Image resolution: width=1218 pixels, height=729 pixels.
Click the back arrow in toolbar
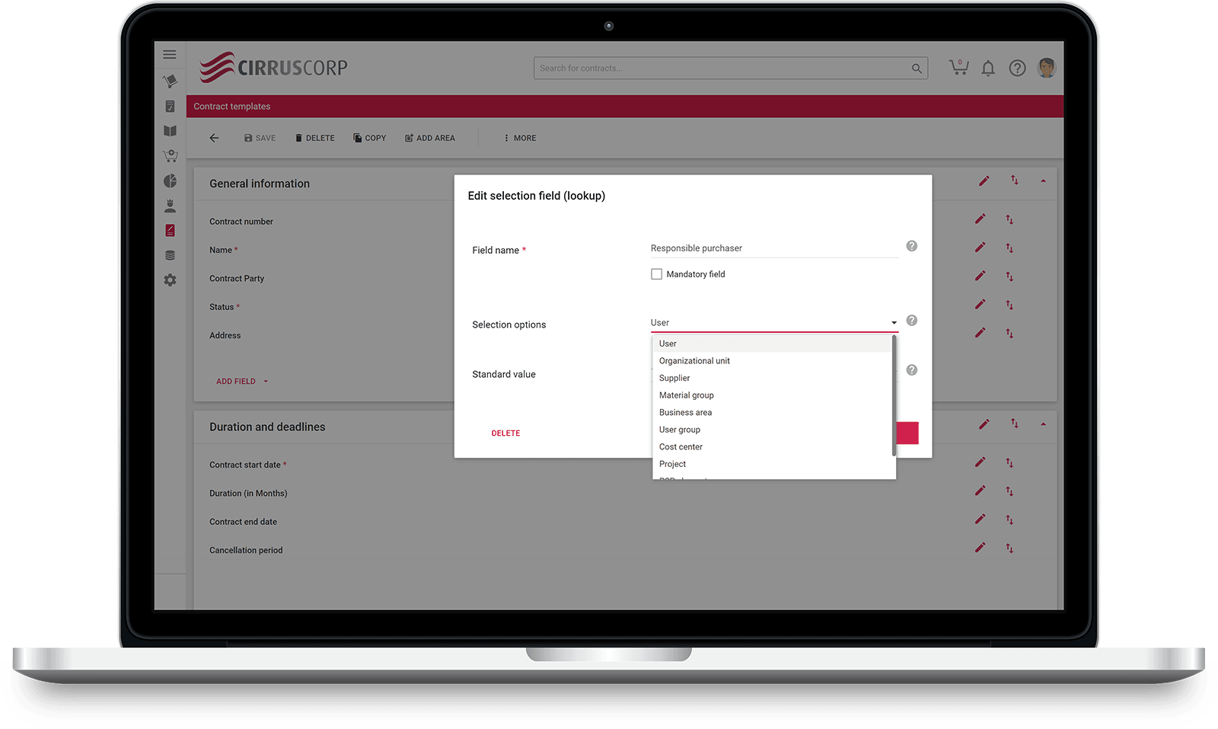214,138
